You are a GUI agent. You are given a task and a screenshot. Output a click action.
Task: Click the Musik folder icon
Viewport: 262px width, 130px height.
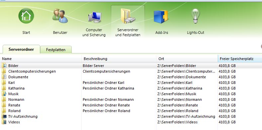[4, 94]
